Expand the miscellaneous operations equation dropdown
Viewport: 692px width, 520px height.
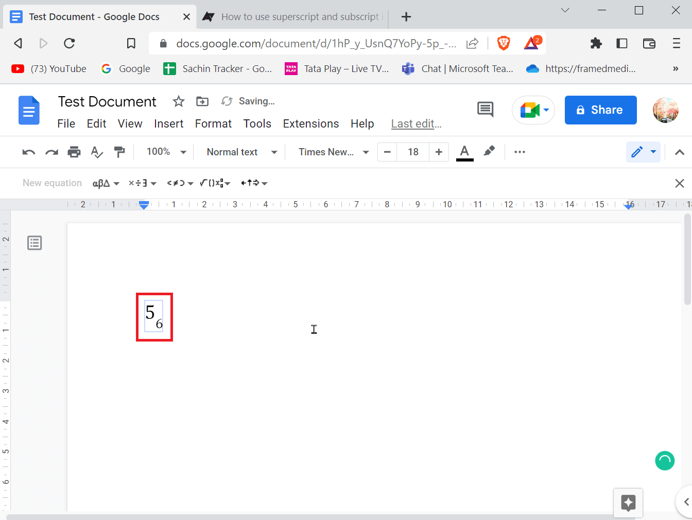pos(143,183)
